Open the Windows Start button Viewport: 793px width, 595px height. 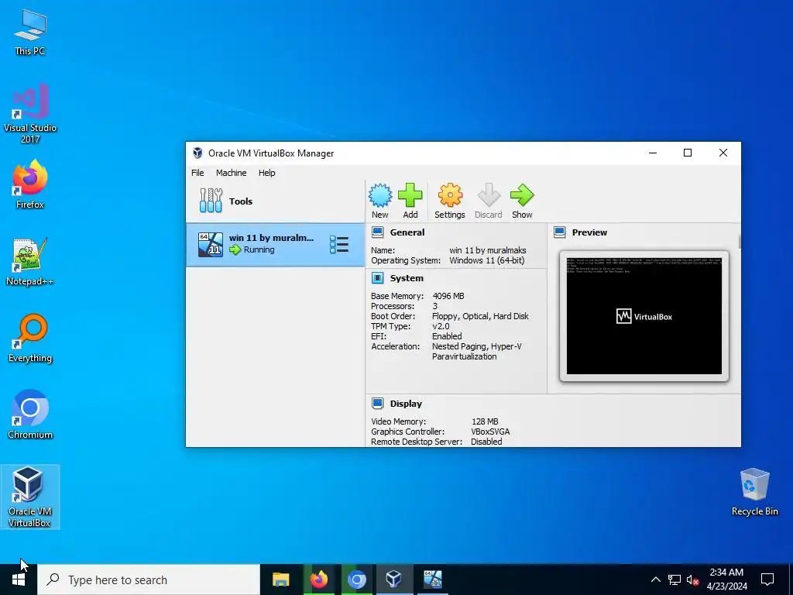[19, 580]
